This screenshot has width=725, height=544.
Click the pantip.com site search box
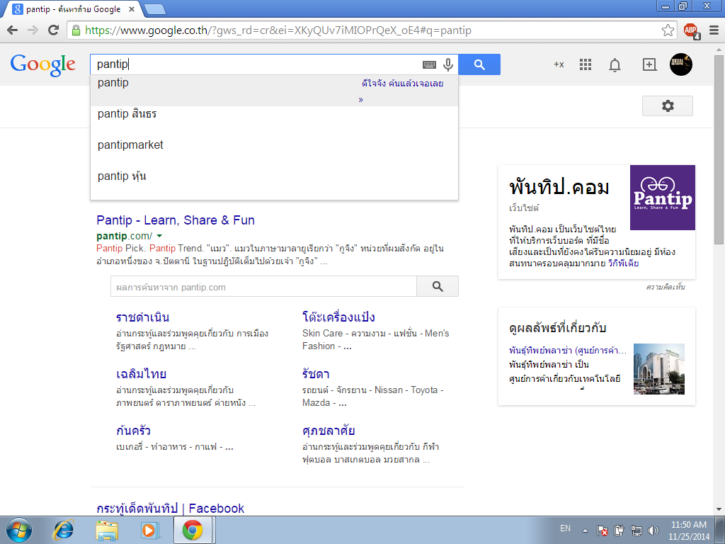coord(263,287)
